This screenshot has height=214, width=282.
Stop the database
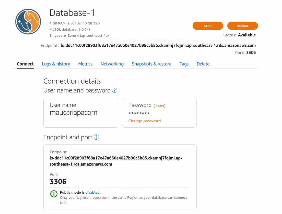(208, 26)
